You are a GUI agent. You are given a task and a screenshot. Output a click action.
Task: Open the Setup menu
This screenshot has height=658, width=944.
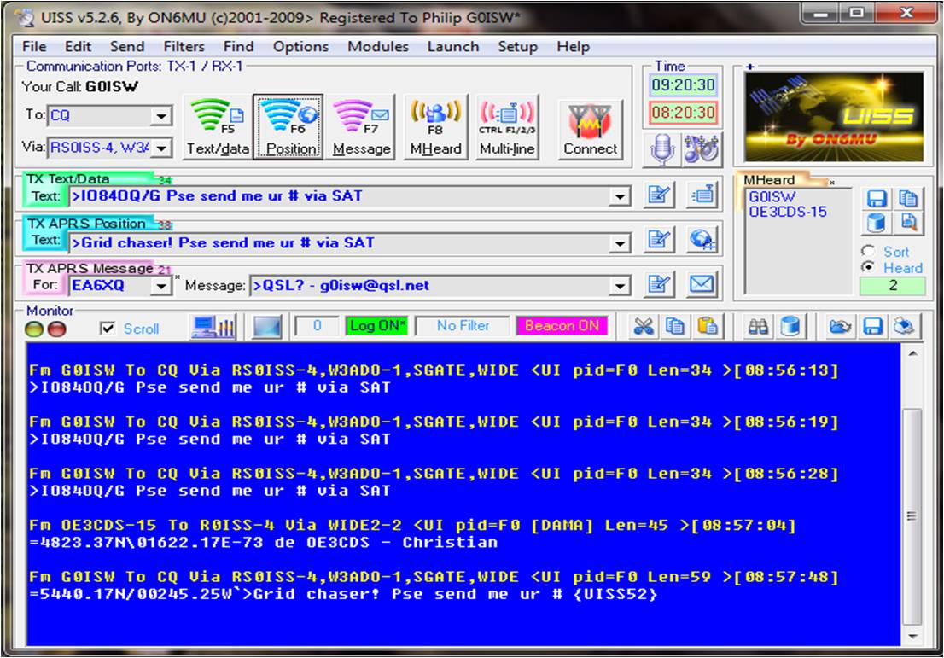pos(517,46)
